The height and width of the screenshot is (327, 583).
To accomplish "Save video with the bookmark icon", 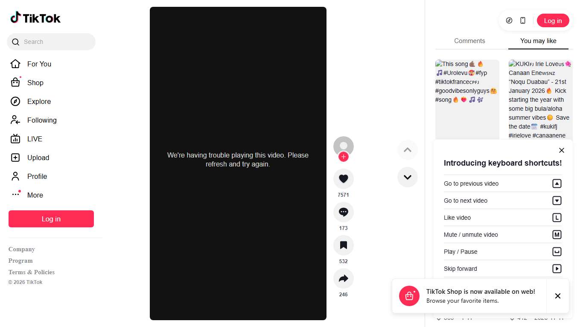I will point(344,245).
